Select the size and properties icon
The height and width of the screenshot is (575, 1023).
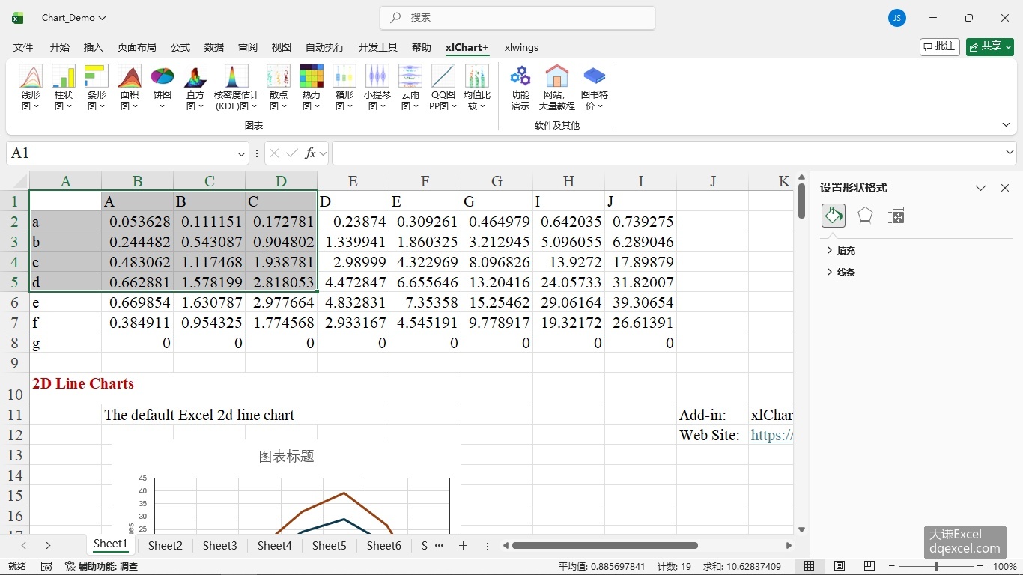(896, 216)
